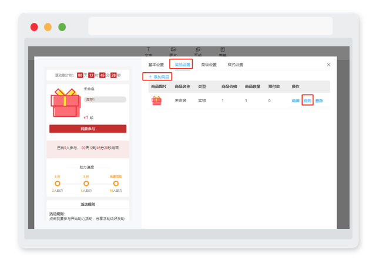Click the 预付款 column header
This screenshot has height=264, width=376.
[274, 86]
